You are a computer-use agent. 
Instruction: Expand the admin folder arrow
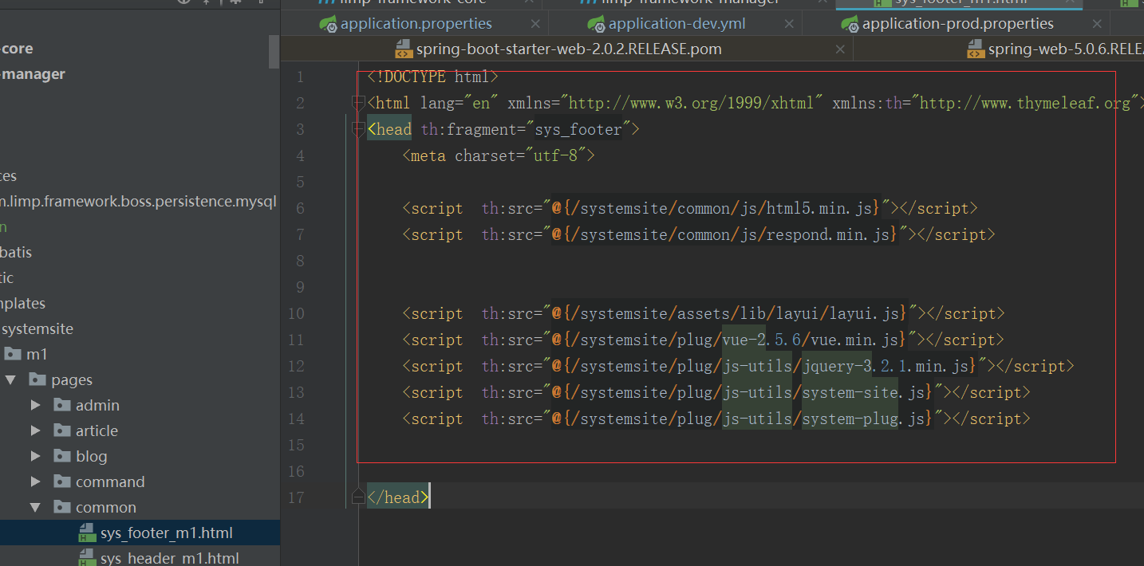(35, 405)
